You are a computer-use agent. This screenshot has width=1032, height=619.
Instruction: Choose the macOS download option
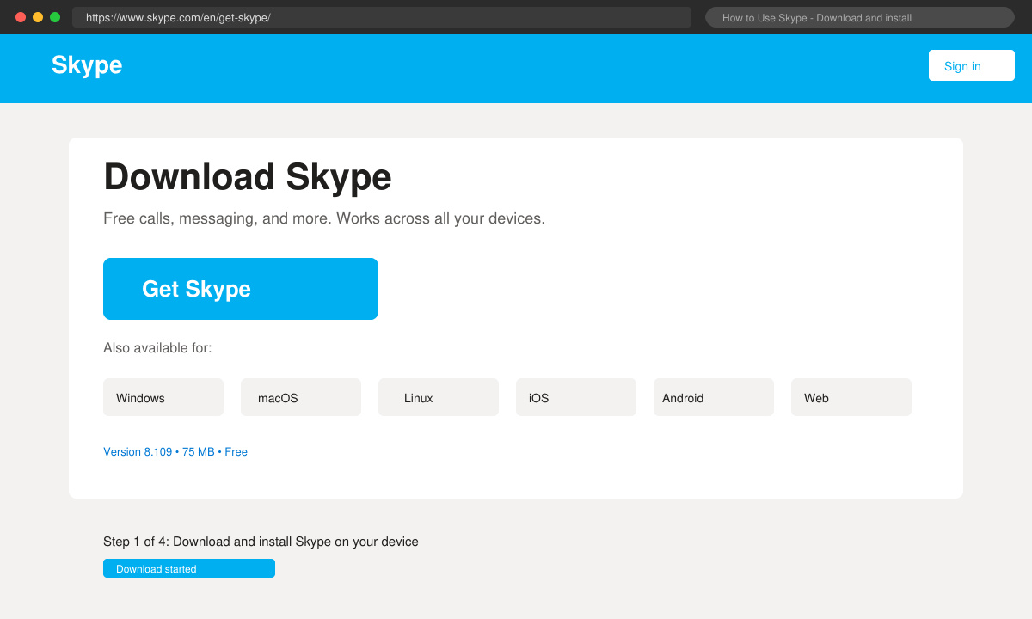tap(301, 397)
